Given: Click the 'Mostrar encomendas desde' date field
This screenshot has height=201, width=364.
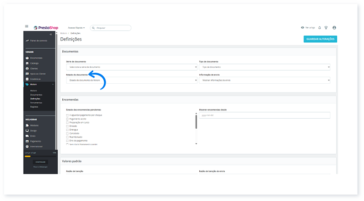Looking at the screenshot, I should pyautogui.click(x=264, y=115).
